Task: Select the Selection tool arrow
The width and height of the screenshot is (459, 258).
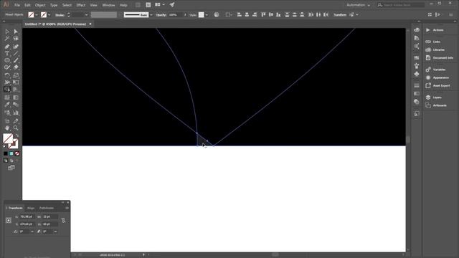Action: 7,32
